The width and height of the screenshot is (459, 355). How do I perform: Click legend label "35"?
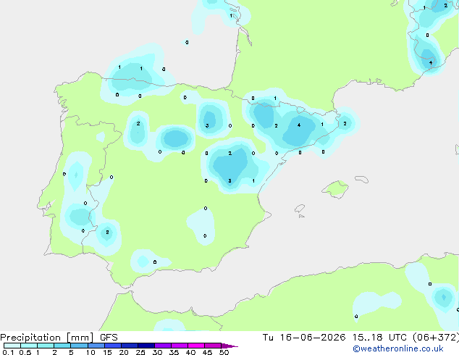click(174, 352)
